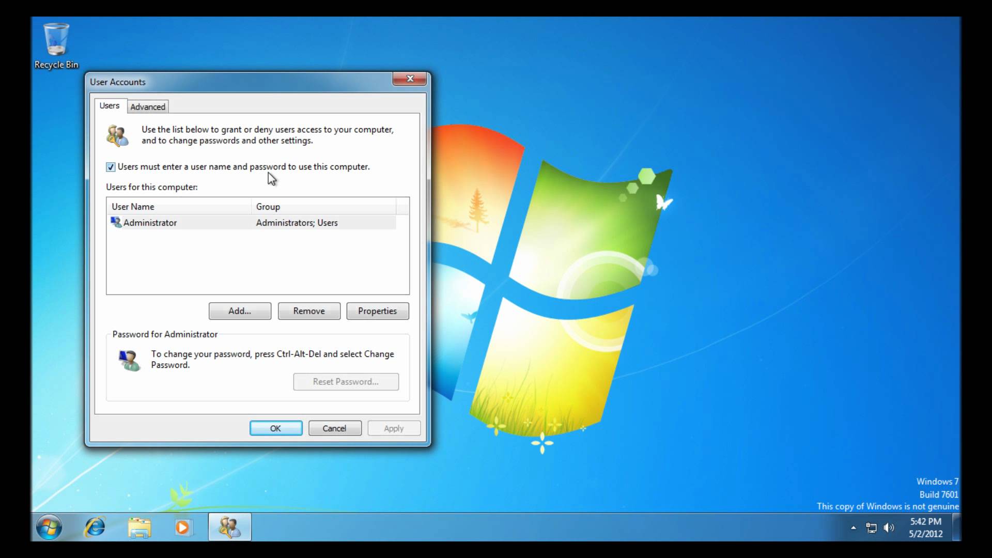The height and width of the screenshot is (558, 992).
Task: Cancel the User Accounts dialog
Action: [334, 428]
